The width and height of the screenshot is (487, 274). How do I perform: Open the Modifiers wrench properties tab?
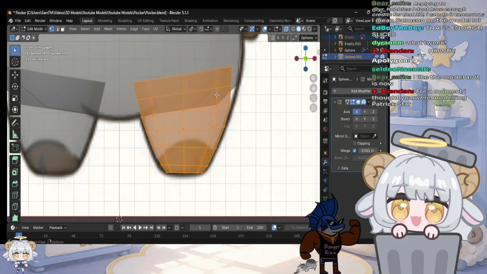(325, 162)
